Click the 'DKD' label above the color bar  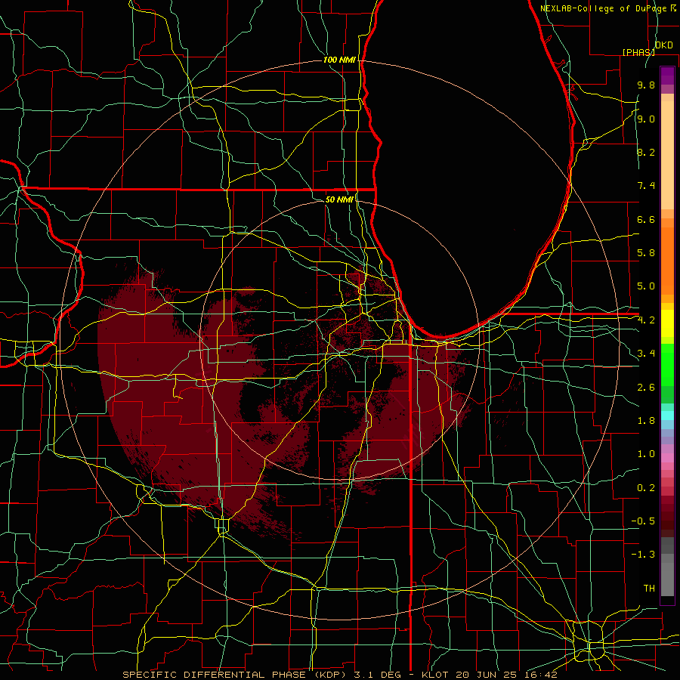click(664, 45)
